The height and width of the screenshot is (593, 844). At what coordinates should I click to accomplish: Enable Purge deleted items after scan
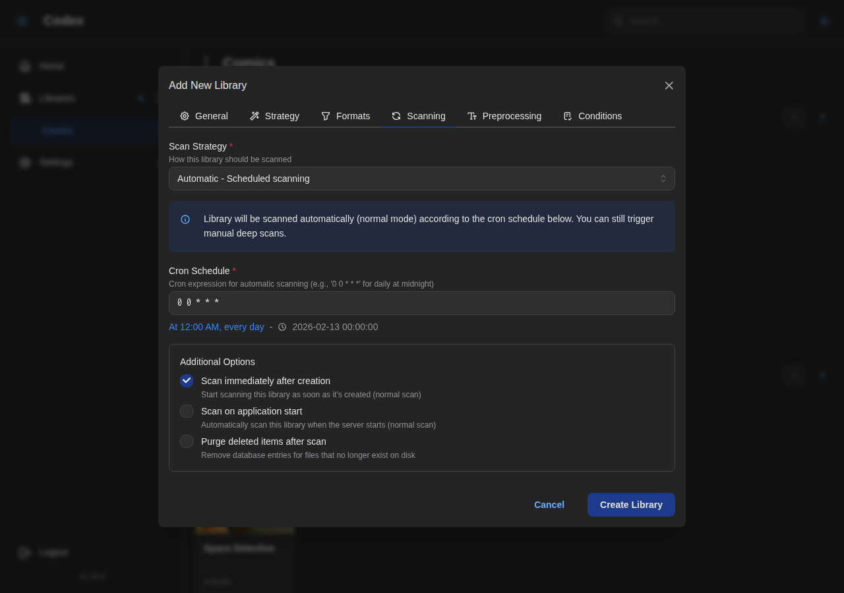[x=187, y=441]
